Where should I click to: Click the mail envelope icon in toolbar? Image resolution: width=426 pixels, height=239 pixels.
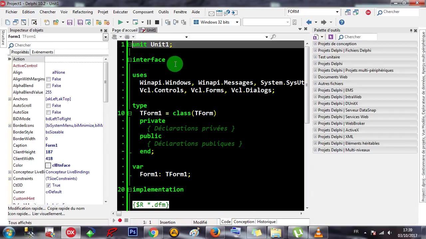(x=211, y=13)
